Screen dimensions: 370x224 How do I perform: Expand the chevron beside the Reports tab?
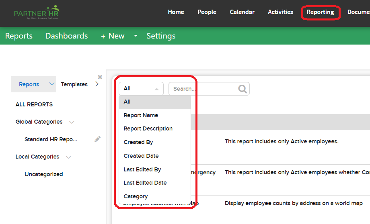(x=51, y=84)
